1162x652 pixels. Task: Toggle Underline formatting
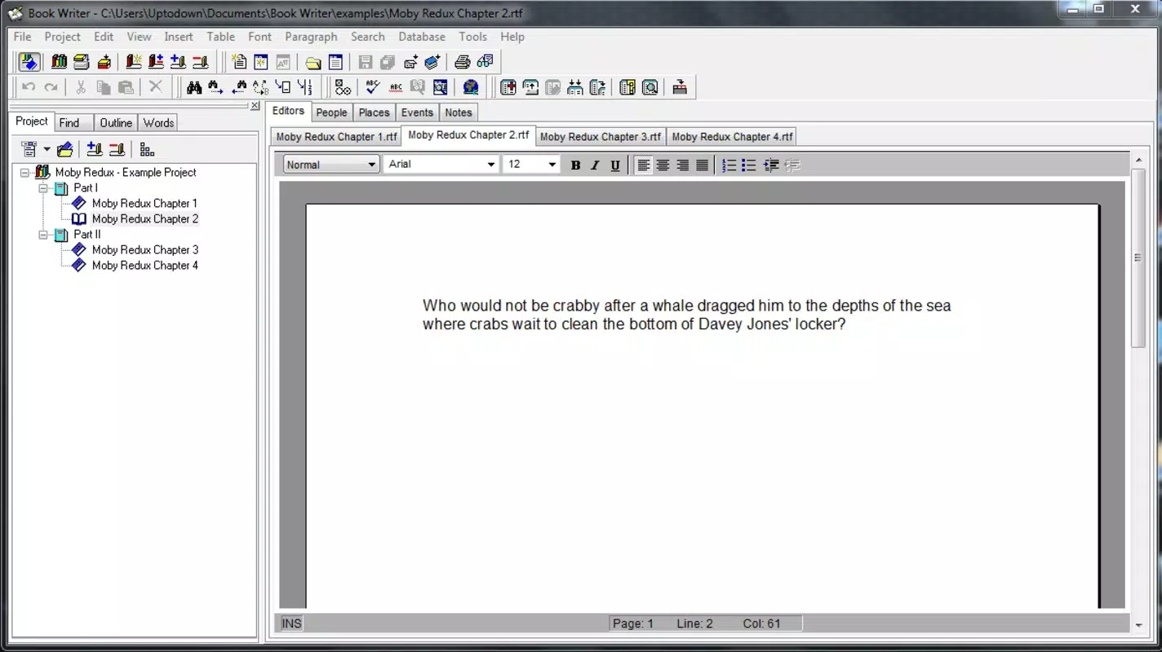[x=615, y=165]
